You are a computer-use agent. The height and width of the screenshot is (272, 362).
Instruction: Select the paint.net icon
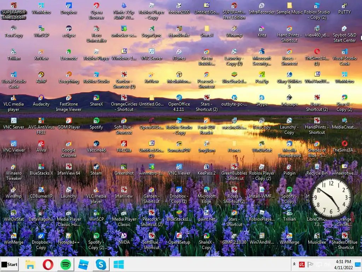(x=206, y=216)
